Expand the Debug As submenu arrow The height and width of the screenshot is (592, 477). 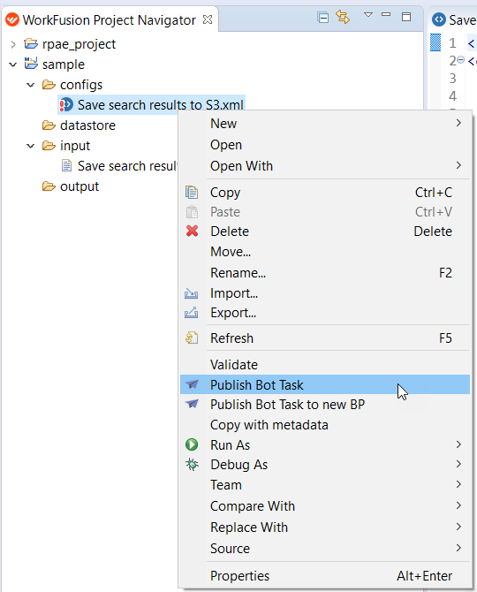[x=458, y=464]
